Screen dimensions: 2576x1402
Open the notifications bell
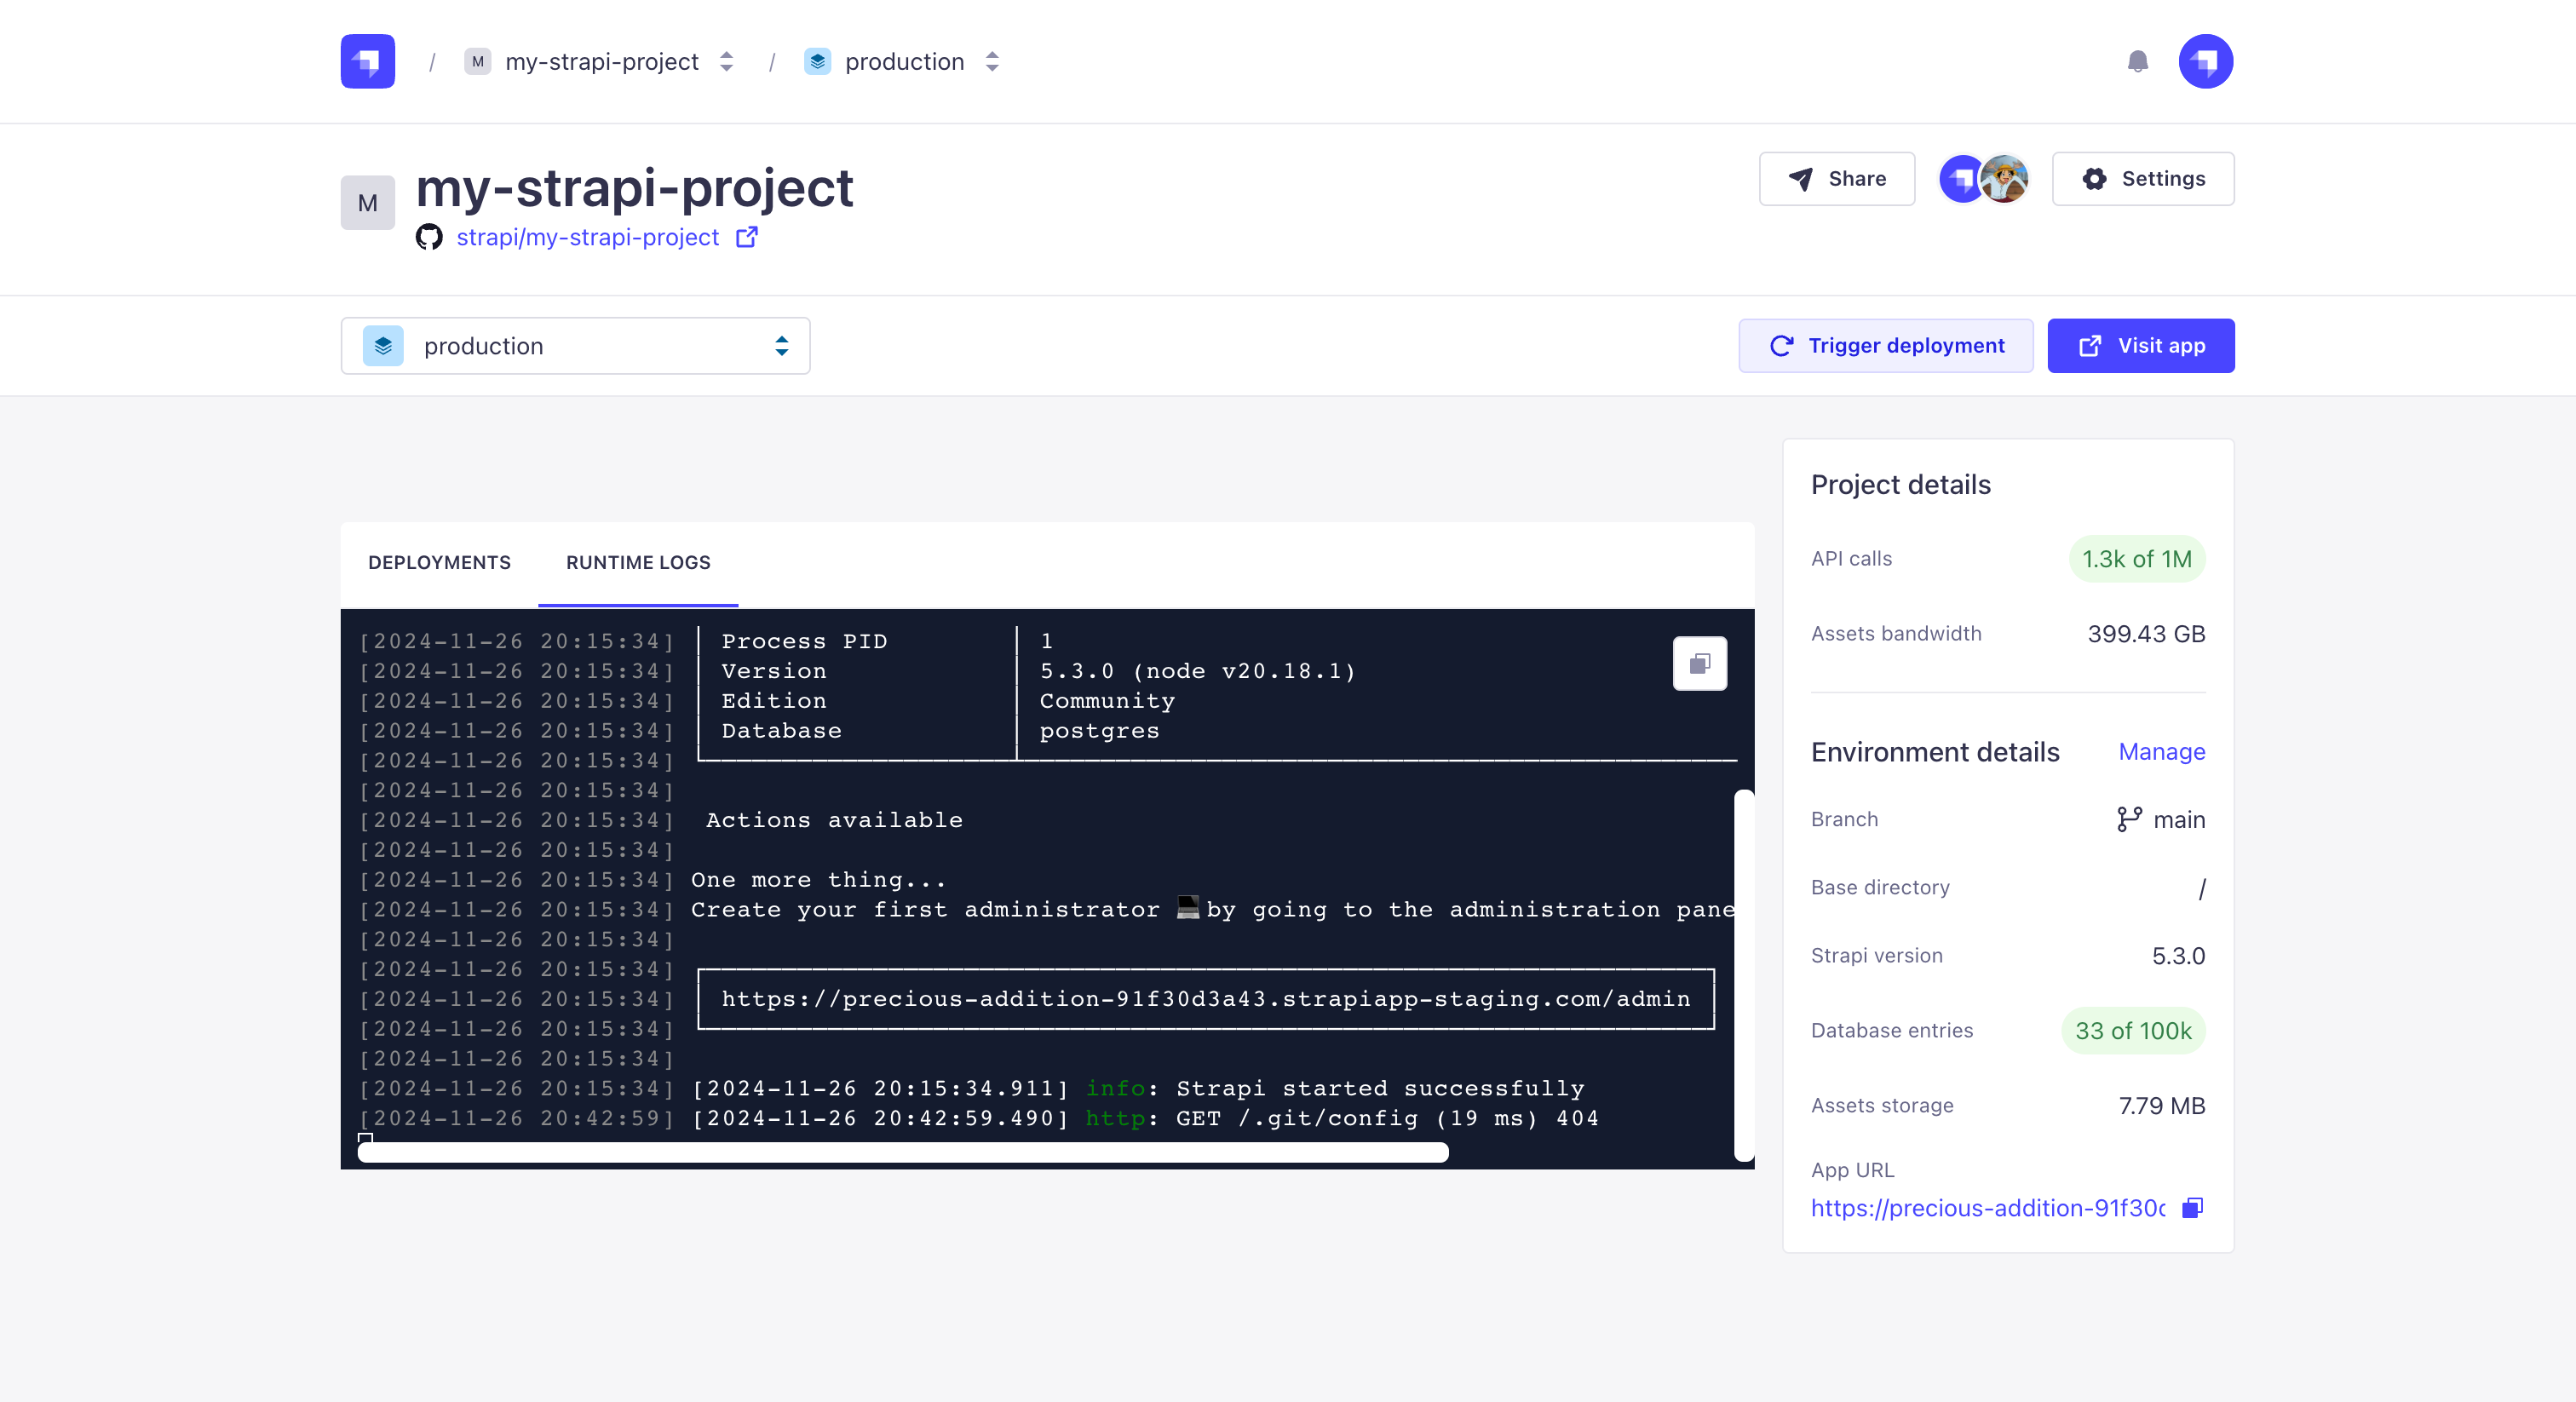point(2139,61)
